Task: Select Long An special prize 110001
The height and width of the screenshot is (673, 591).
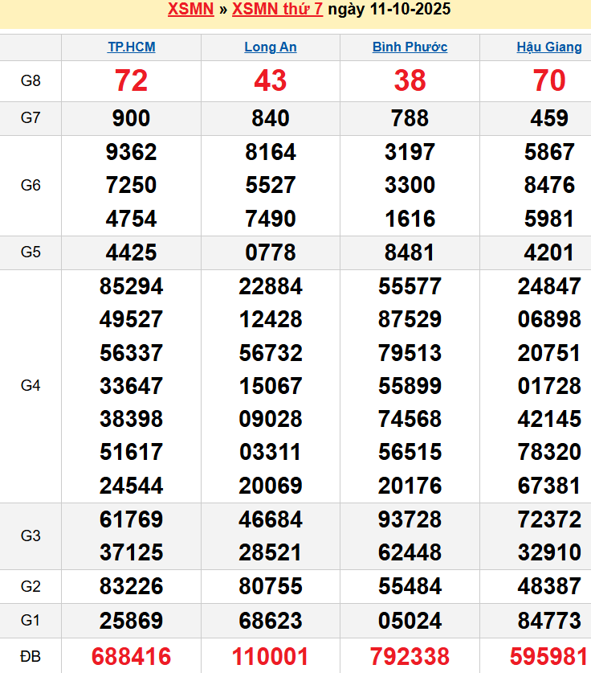Action: click(271, 656)
